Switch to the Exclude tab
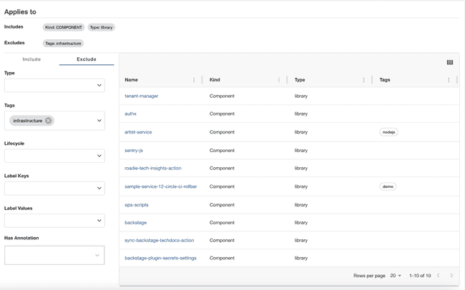 (87, 59)
